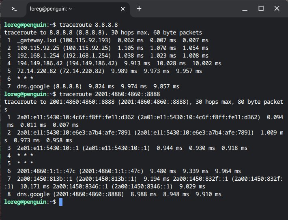Click the Terminal app icon in title bar
Viewport: 288px width, 220px height.
tap(14, 9)
